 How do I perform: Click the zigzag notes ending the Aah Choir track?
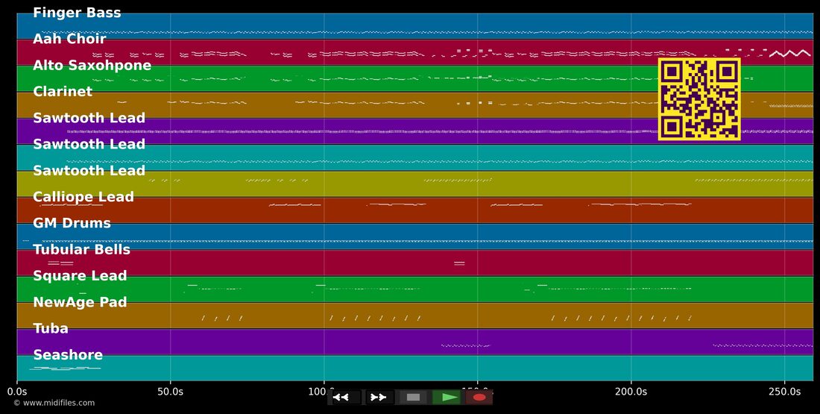tap(789, 53)
